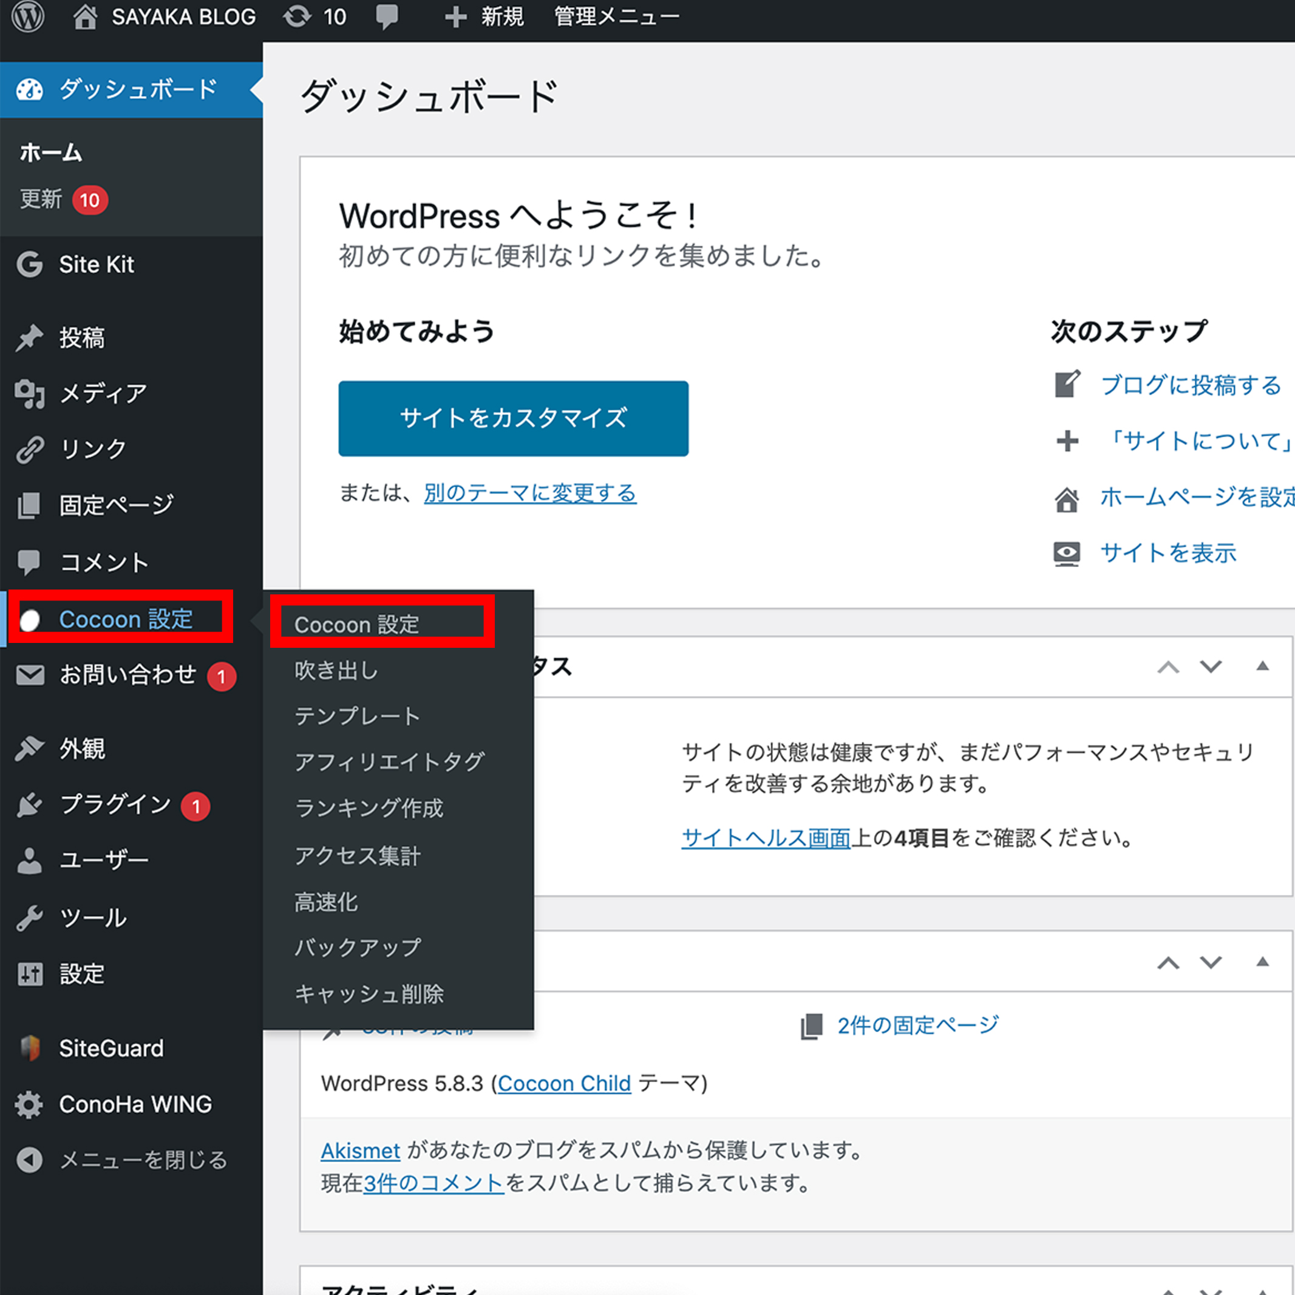Click the plus icon next to 新規
This screenshot has width=1295, height=1295.
point(456,17)
